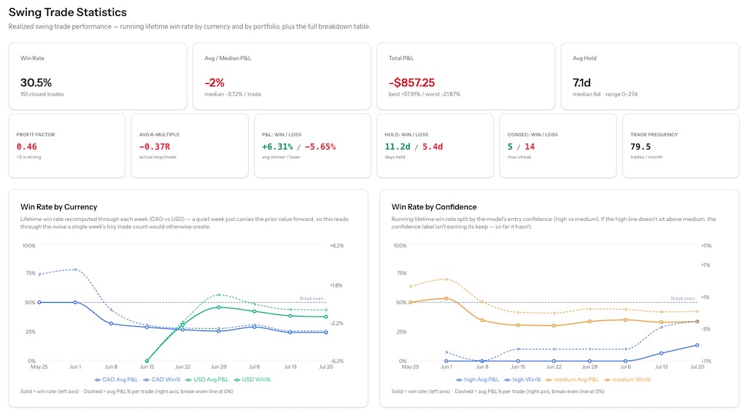Hide the USD Win% legend series

pyautogui.click(x=252, y=380)
